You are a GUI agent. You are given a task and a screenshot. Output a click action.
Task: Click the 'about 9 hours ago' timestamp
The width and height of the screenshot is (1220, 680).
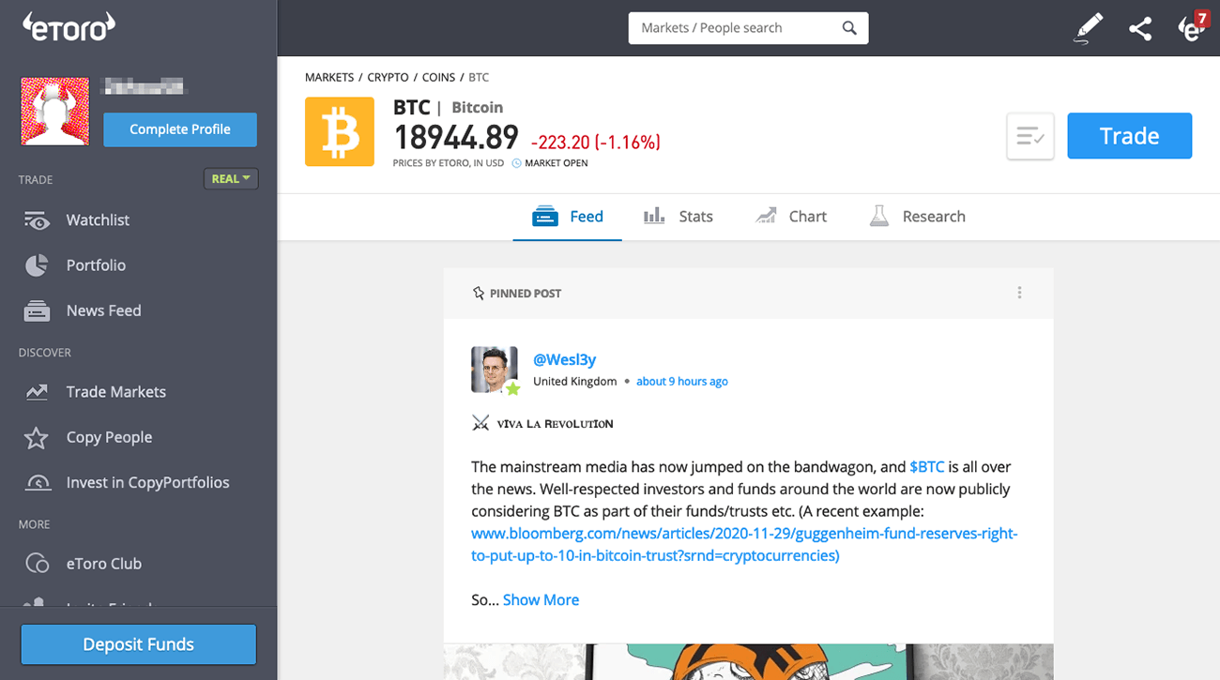682,382
